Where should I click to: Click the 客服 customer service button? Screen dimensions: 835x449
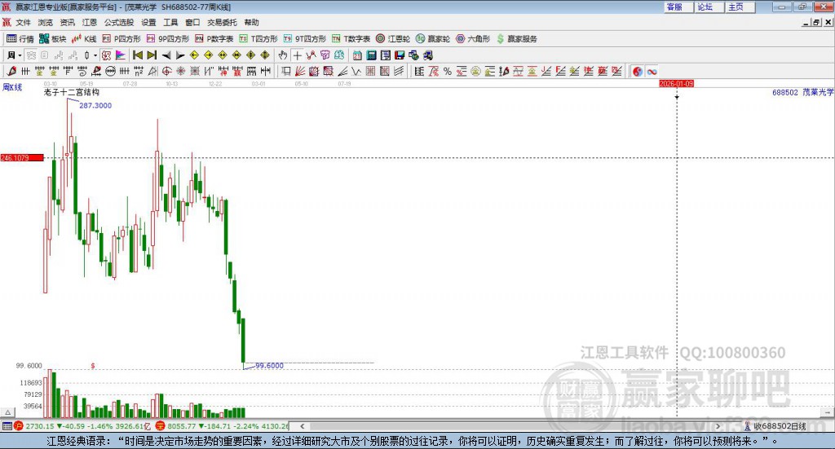pyautogui.click(x=678, y=7)
